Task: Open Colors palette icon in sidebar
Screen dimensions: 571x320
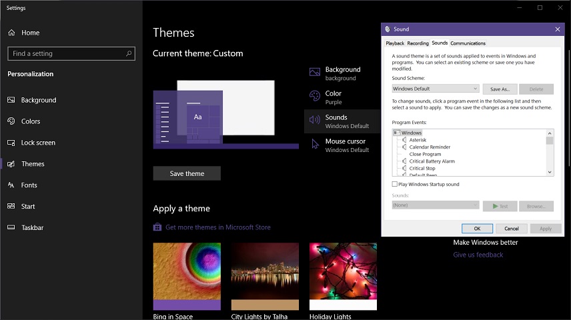Action: 11,121
